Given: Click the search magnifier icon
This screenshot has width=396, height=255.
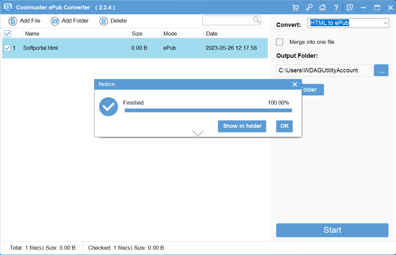Looking at the screenshot, I should click(257, 20).
